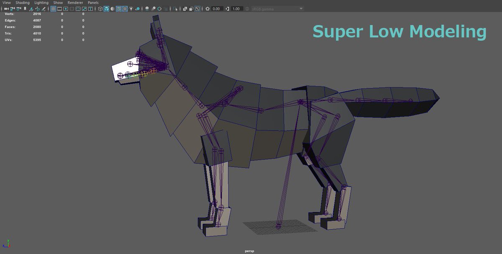502x254 pixels.
Task: Click the Gamma contrast icon
Action: coord(227,9)
